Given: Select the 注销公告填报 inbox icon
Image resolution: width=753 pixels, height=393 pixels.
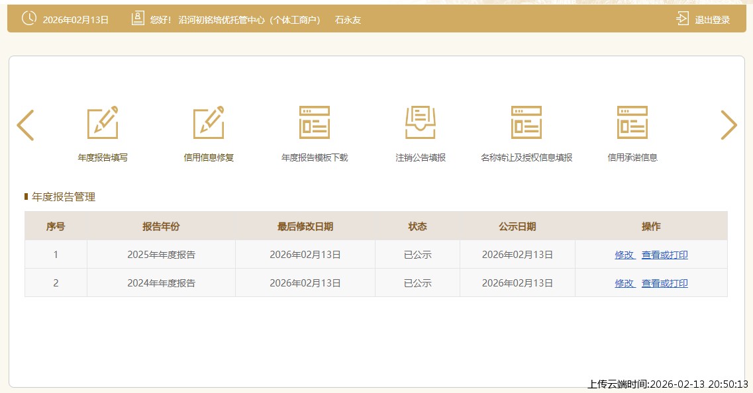Looking at the screenshot, I should [x=421, y=122].
